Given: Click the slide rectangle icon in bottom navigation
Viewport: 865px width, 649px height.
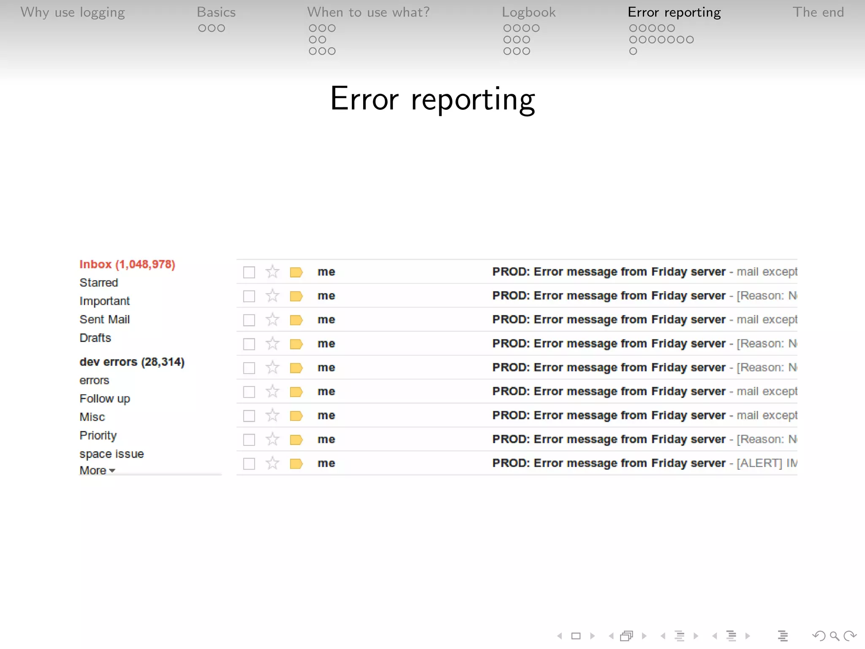Looking at the screenshot, I should 576,635.
